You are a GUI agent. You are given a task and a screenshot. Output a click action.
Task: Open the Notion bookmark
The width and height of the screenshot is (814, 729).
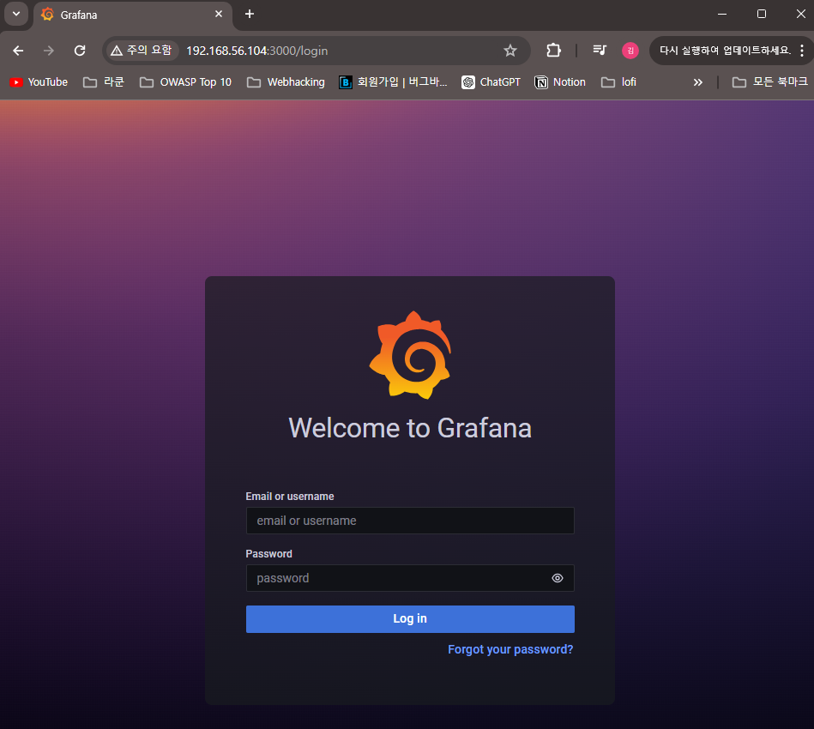click(561, 82)
